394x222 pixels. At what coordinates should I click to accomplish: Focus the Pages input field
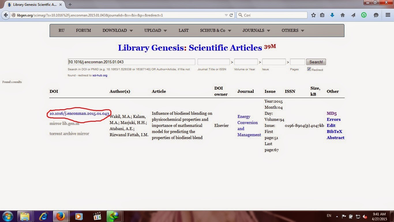[298, 62]
